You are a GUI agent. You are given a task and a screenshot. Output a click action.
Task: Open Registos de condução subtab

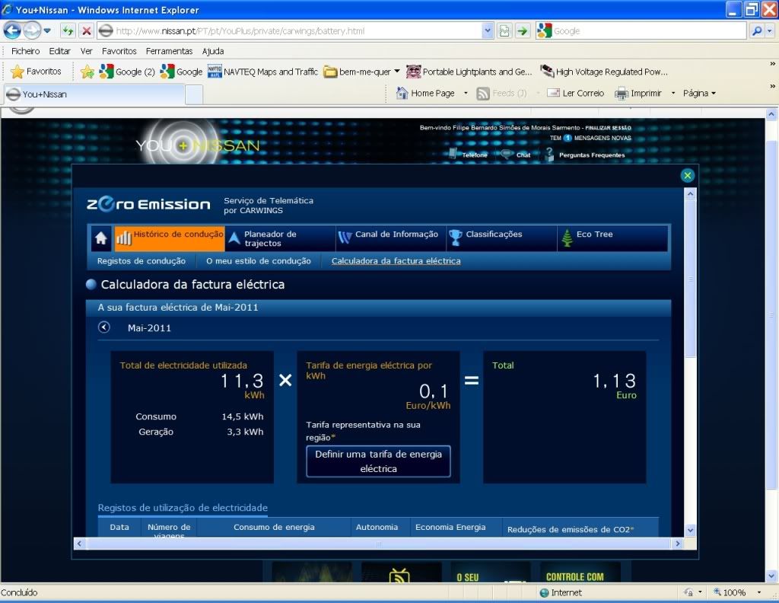pos(141,261)
